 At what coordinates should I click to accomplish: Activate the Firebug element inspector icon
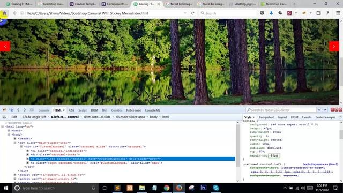click(11, 110)
